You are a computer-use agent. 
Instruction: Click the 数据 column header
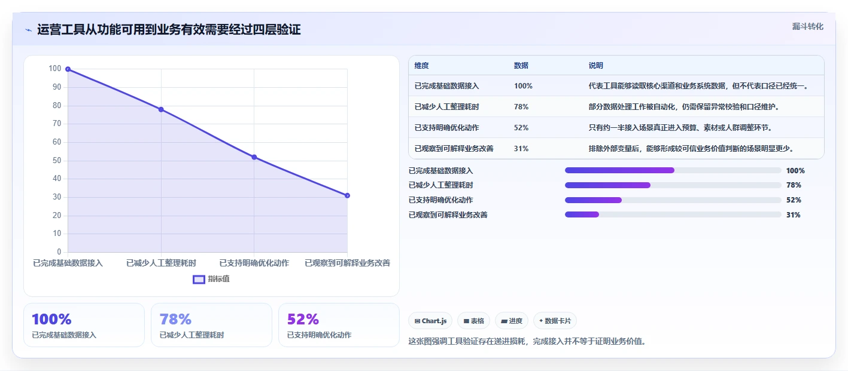tap(521, 66)
